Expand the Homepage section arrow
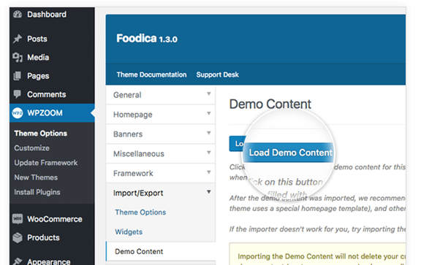 (x=208, y=113)
